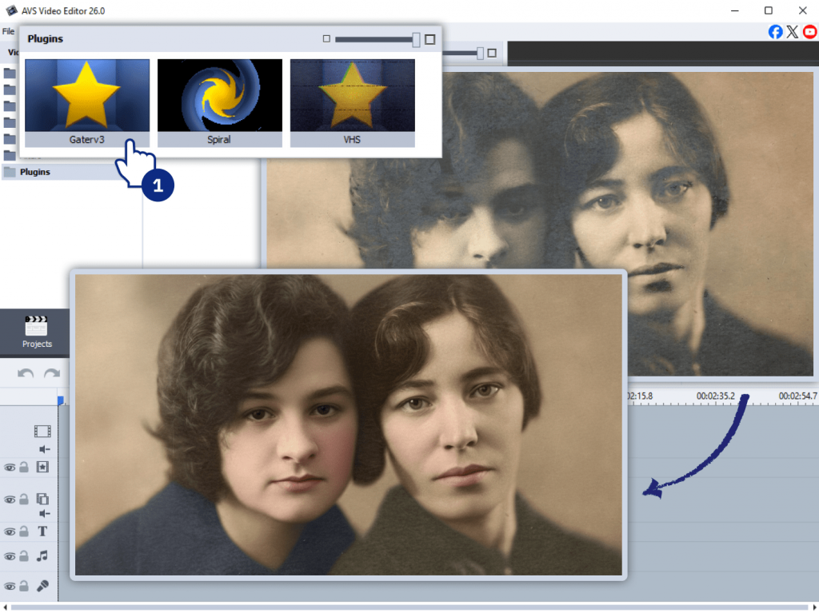Click the text track T icon

coord(42,531)
